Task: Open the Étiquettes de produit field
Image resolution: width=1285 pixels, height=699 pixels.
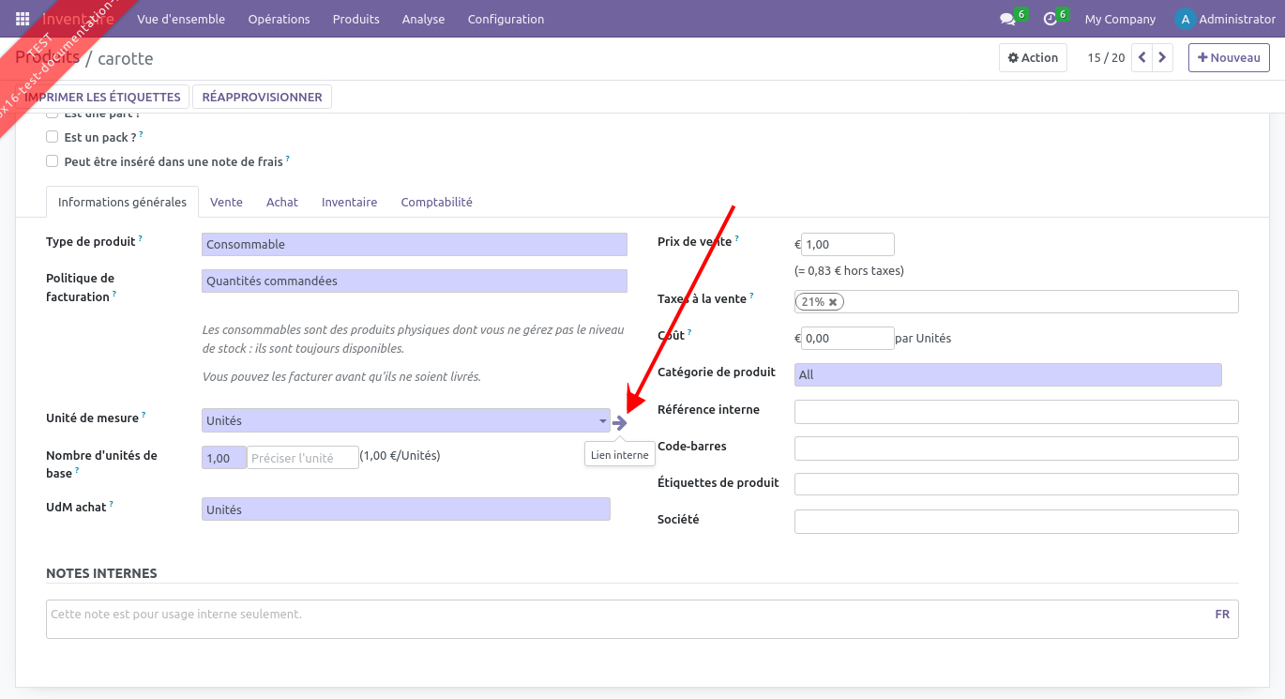Action: 1017,484
